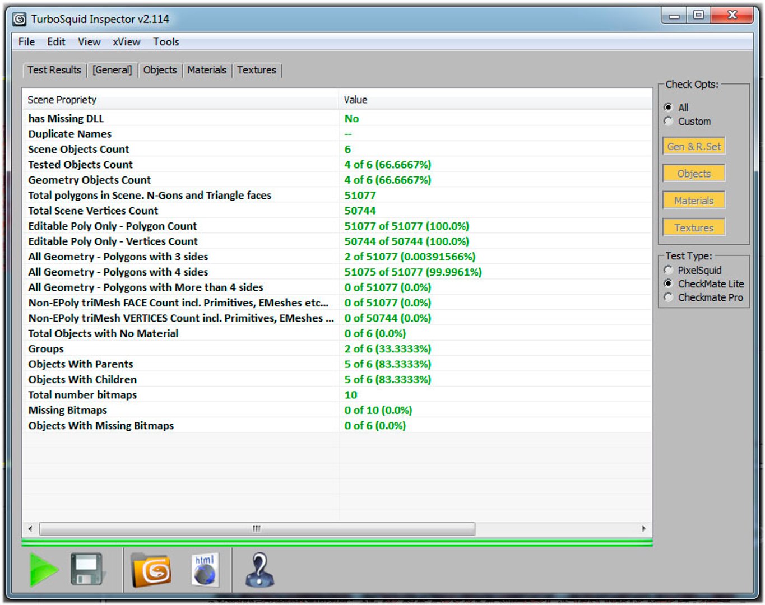The width and height of the screenshot is (765, 605).
Task: Switch to the Test Results tab
Action: point(54,70)
